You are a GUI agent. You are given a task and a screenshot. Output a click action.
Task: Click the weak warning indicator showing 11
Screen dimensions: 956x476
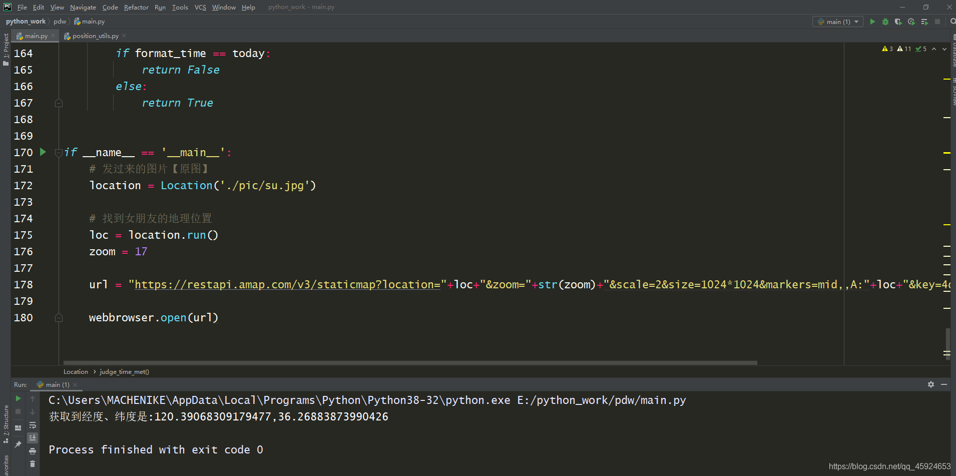pyautogui.click(x=904, y=49)
